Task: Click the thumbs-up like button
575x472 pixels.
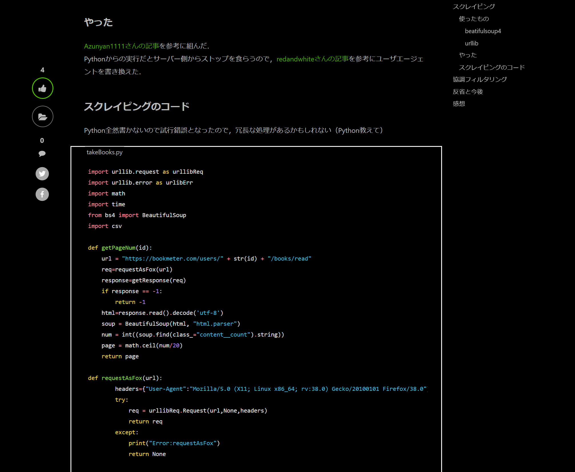Action: point(43,88)
